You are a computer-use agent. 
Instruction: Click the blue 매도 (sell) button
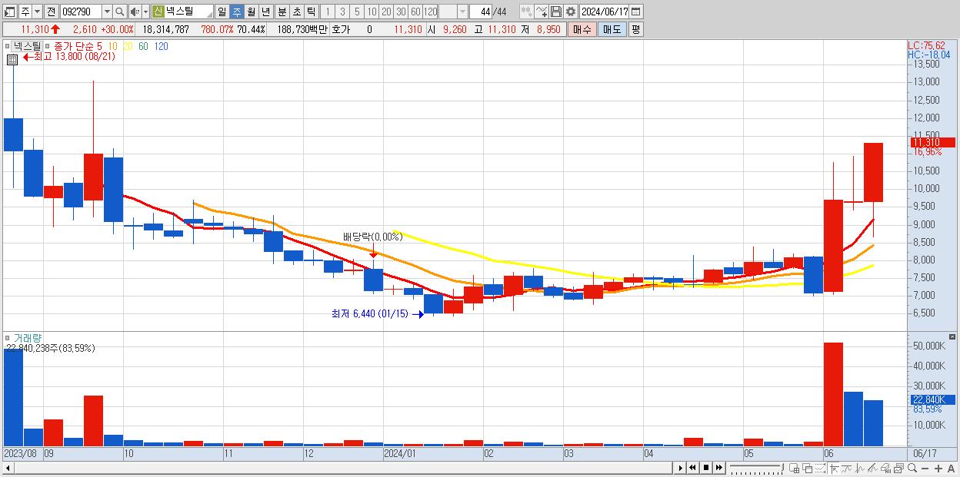[612, 29]
